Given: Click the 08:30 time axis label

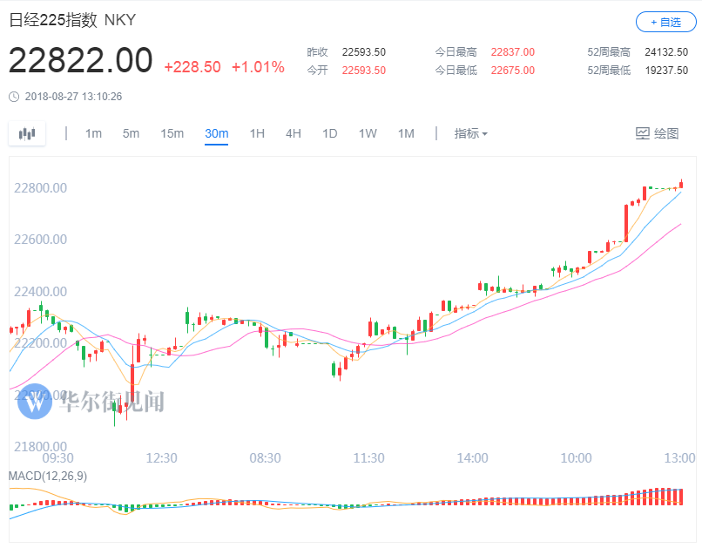Looking at the screenshot, I should point(265,458).
